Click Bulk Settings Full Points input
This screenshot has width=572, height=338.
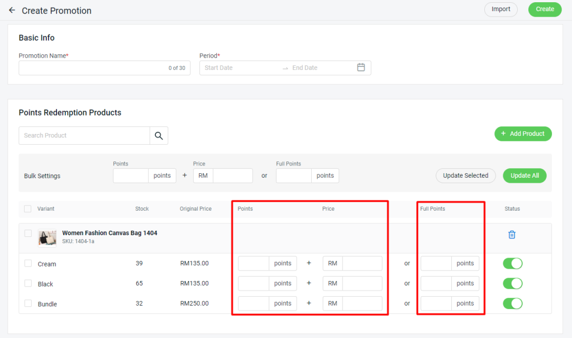(x=294, y=175)
